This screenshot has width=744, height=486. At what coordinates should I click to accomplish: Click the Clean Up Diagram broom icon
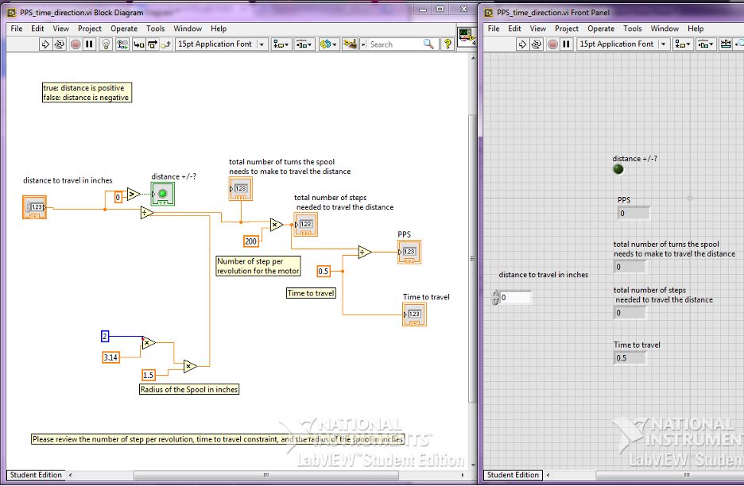coord(351,44)
